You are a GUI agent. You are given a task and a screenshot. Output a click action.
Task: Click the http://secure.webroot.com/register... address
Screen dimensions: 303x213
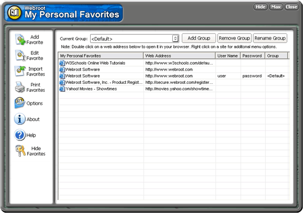click(179, 82)
